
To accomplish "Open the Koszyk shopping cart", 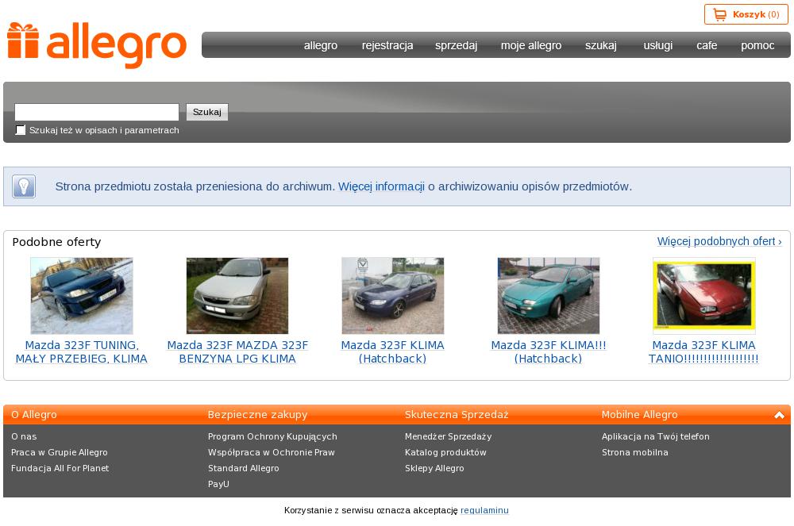I will point(746,14).
